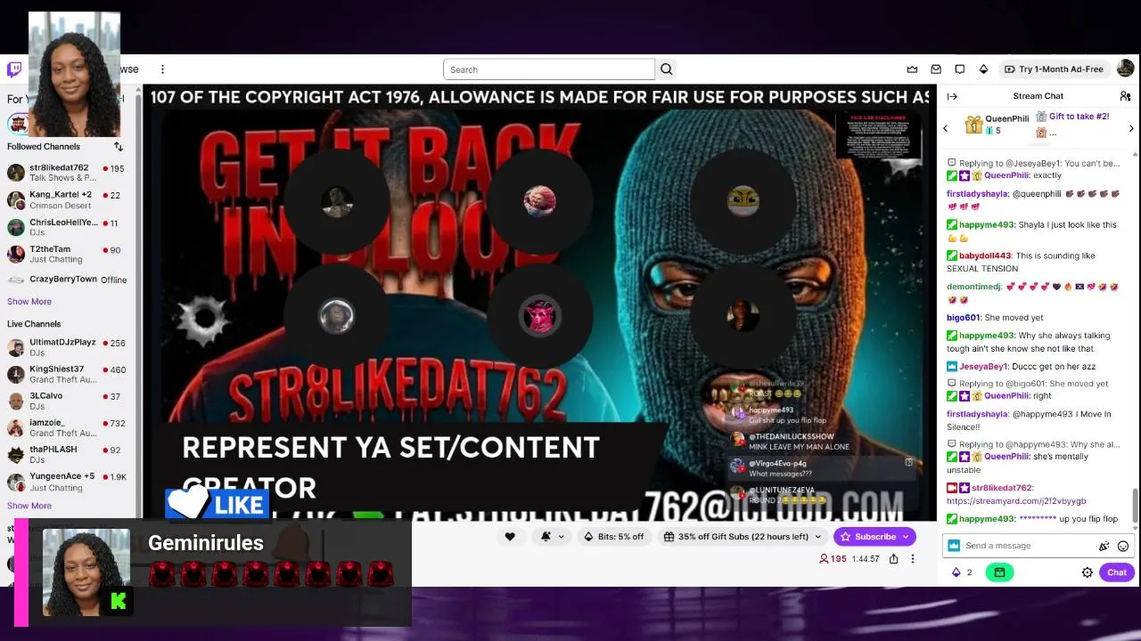Open thaPHLASH DJs channel
The width and height of the screenshot is (1141, 641).
[68, 454]
